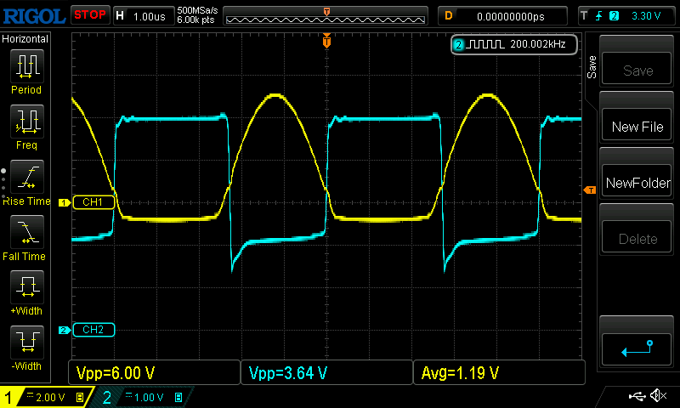This screenshot has height=408, width=680.
Task: Click the channel 2 ground level marker arrow
Action: point(65,330)
